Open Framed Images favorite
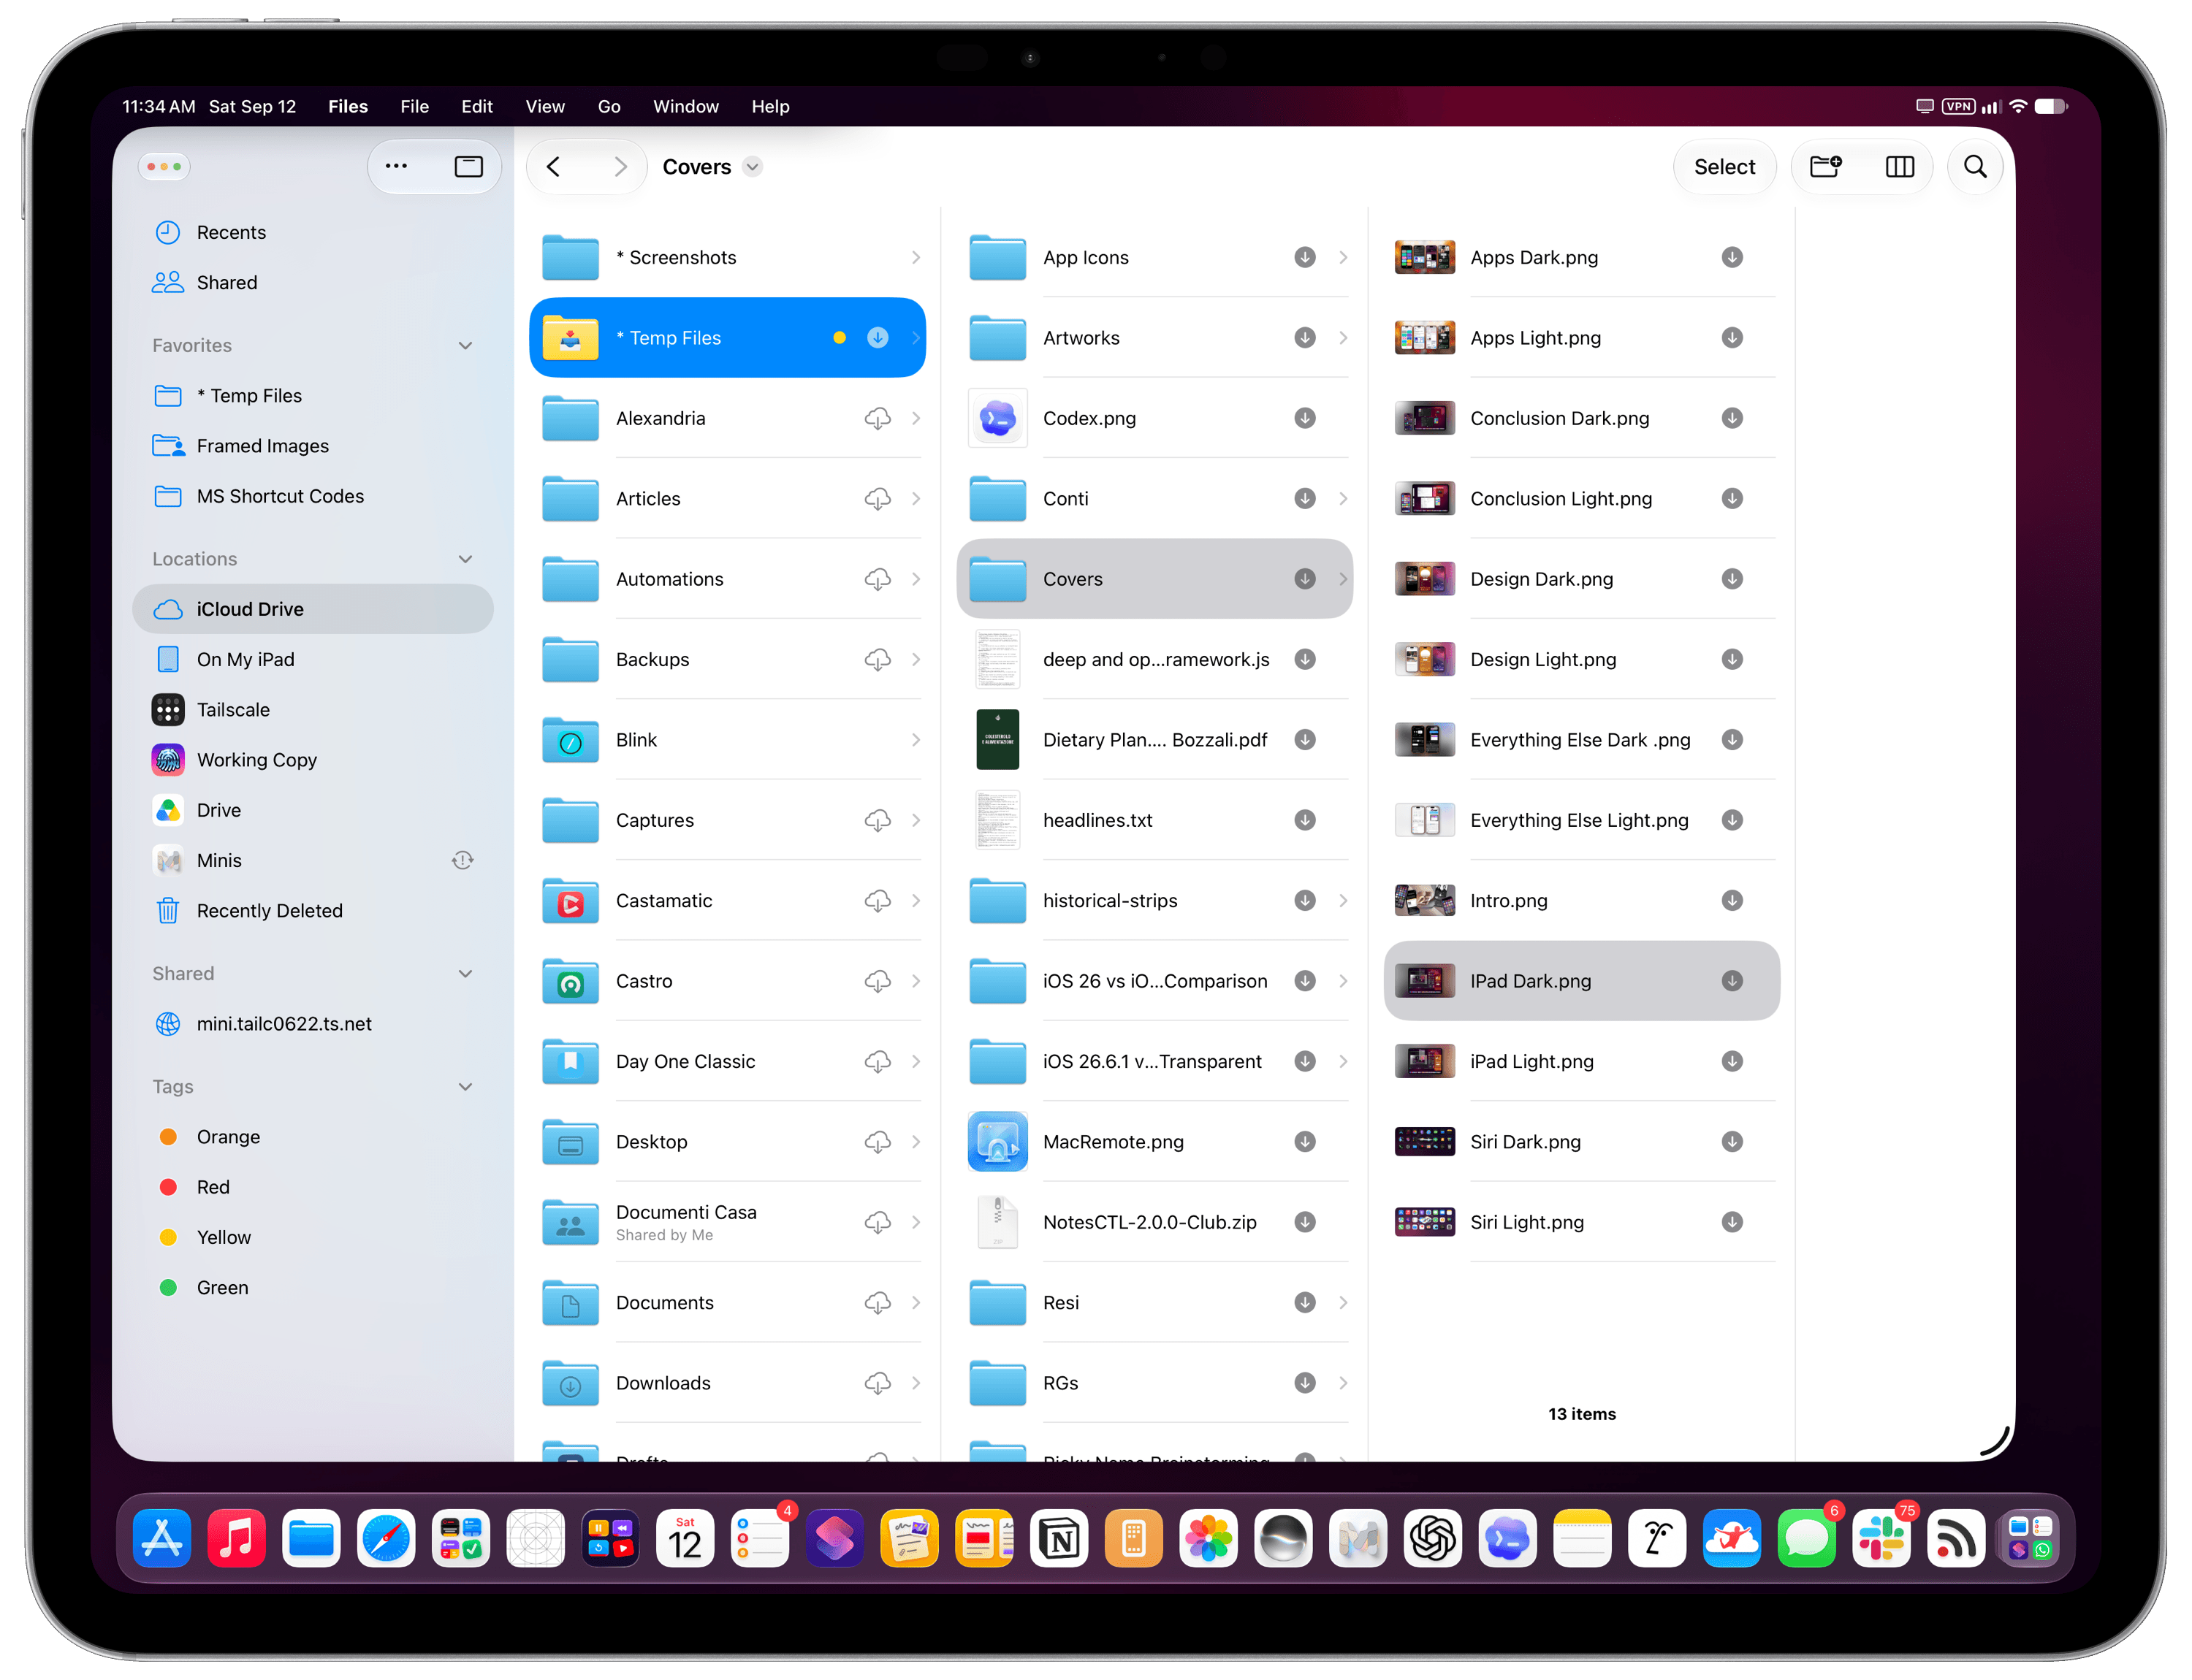Image resolution: width=2192 pixels, height=1680 pixels. tap(312, 446)
